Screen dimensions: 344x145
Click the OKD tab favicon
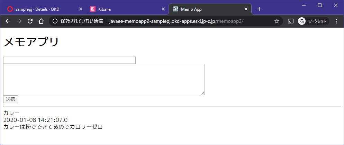10,9
